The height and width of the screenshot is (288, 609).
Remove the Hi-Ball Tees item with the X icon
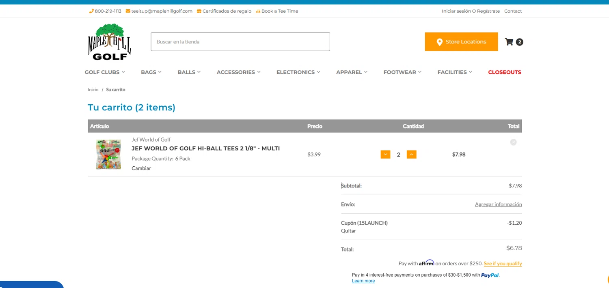513,142
